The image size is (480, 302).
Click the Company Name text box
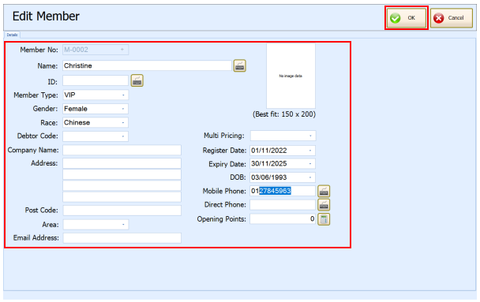tap(122, 150)
